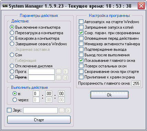Screen dimensions: 147x131
Task: Check Выход после выполнения option
Action: (x=81, y=55)
